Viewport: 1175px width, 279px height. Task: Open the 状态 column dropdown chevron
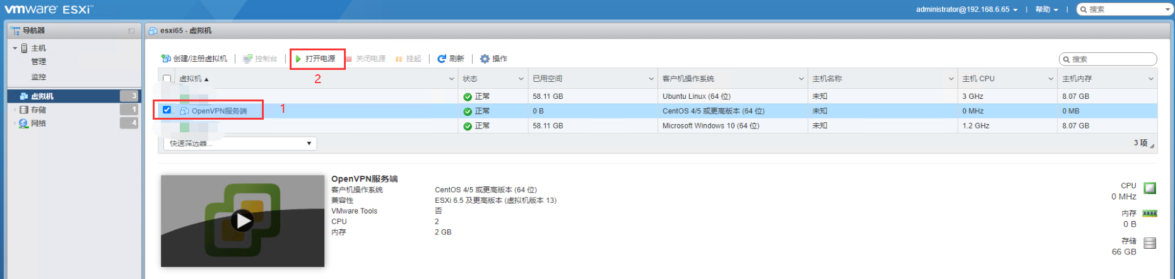pyautogui.click(x=521, y=79)
